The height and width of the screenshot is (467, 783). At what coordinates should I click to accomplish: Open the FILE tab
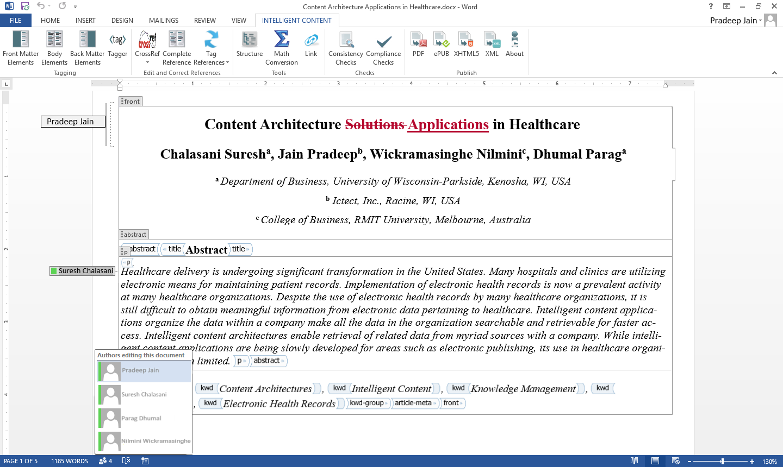[x=16, y=21]
